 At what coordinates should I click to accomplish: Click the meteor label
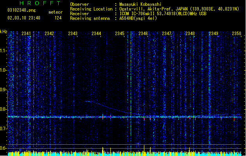tap(56, 12)
